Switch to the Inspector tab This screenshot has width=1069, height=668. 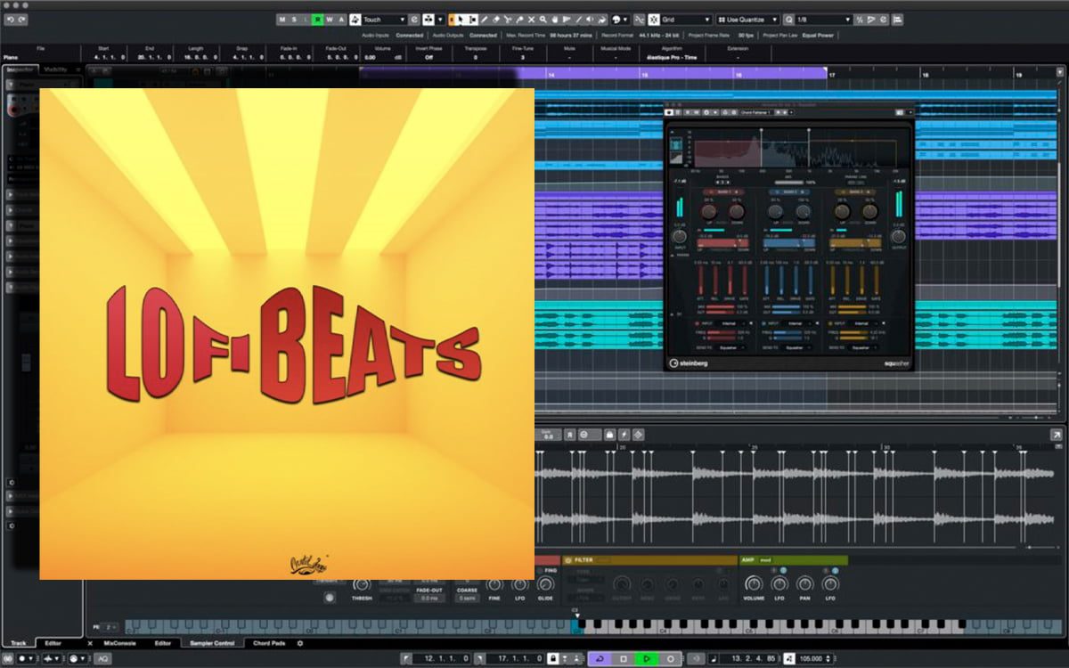point(19,69)
